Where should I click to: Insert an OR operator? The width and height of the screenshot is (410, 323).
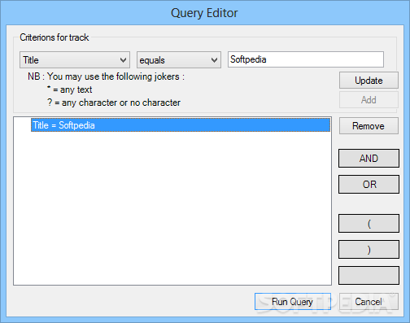click(369, 184)
